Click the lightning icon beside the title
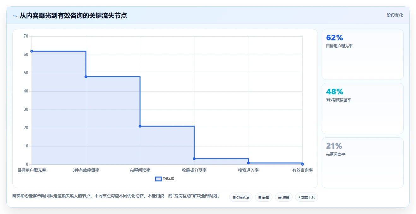416x214 pixels. point(15,15)
